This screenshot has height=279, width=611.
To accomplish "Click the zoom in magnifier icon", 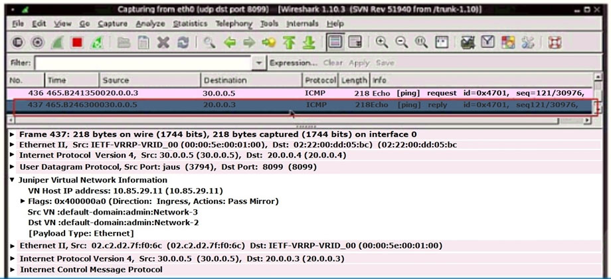I will (x=382, y=42).
